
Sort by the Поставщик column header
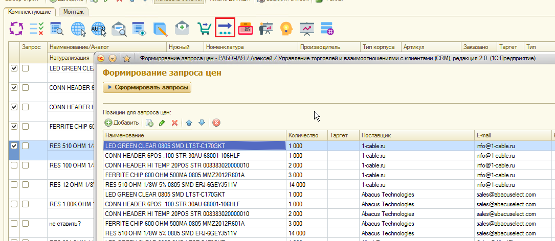click(x=376, y=135)
